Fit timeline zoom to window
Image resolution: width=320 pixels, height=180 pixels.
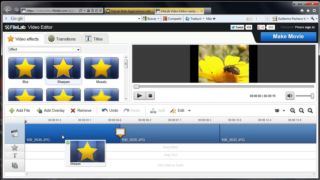coord(310,110)
